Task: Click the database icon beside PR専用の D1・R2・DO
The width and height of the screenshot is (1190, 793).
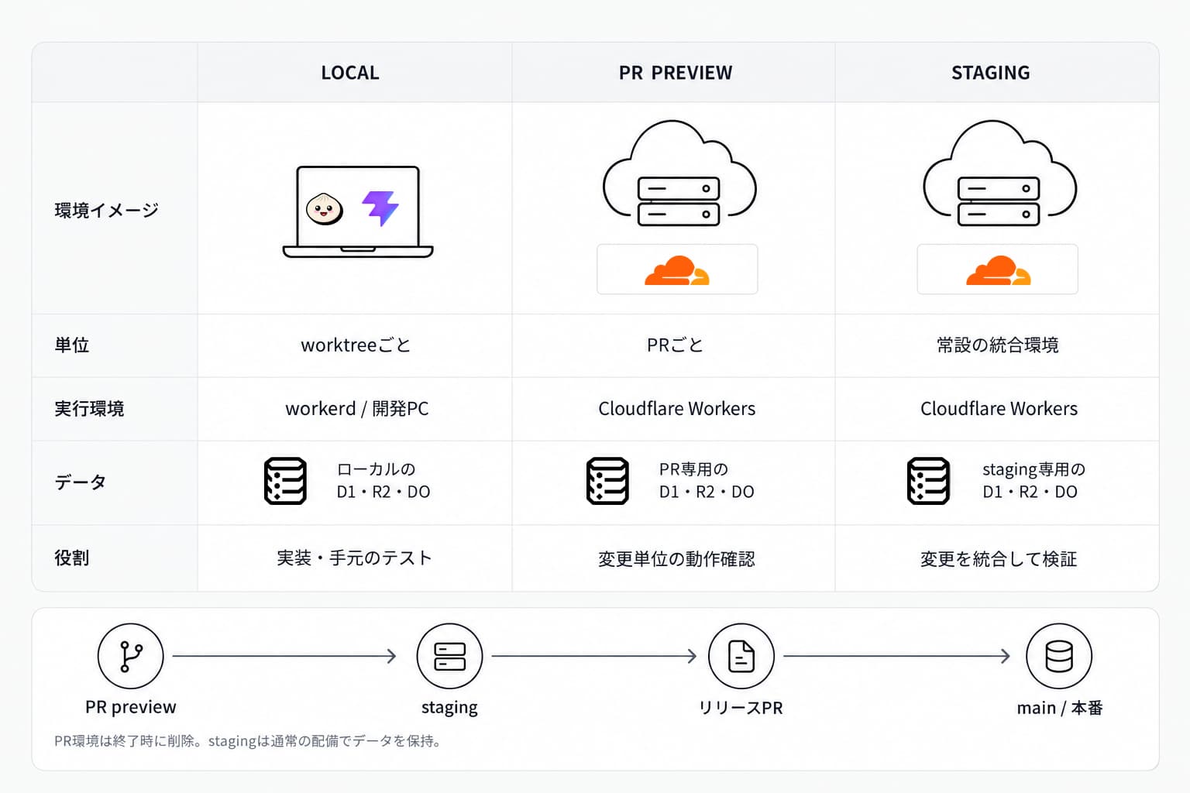Action: pos(607,481)
